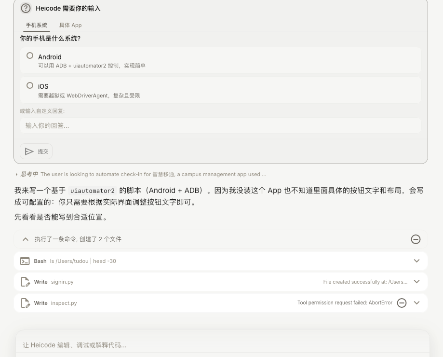
Task: Click the signin.py file name
Action: point(62,282)
